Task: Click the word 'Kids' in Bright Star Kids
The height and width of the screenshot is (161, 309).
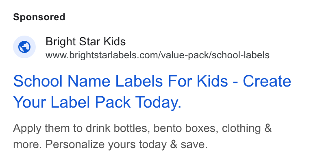Action: click(115, 42)
